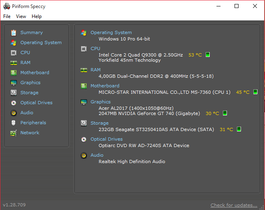265x210 pixels.
Task: Open Storage section in sidebar
Action: point(29,93)
